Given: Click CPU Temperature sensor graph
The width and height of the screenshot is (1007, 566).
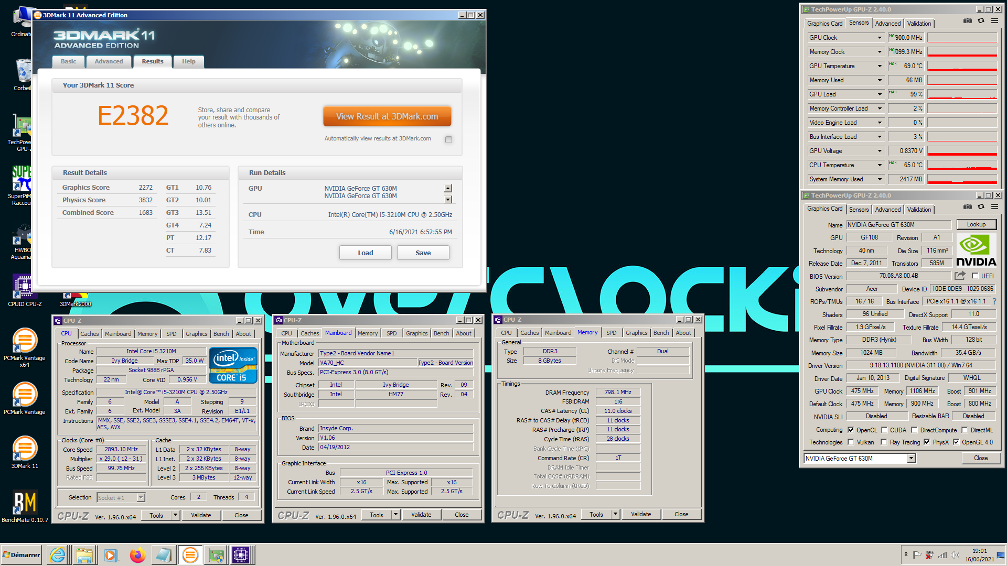Looking at the screenshot, I should point(962,165).
